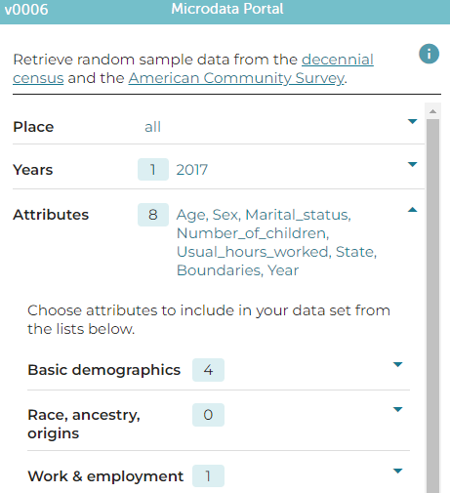Expand the Place section arrow
The height and width of the screenshot is (493, 450).
click(412, 121)
